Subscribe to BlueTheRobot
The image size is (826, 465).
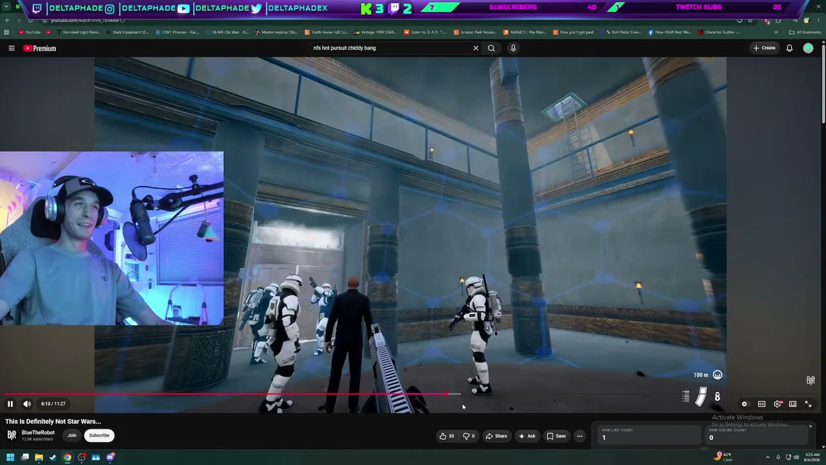click(x=99, y=435)
